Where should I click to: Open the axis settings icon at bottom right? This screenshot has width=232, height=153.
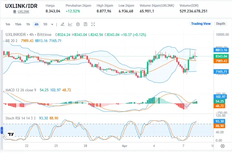pos(222,146)
